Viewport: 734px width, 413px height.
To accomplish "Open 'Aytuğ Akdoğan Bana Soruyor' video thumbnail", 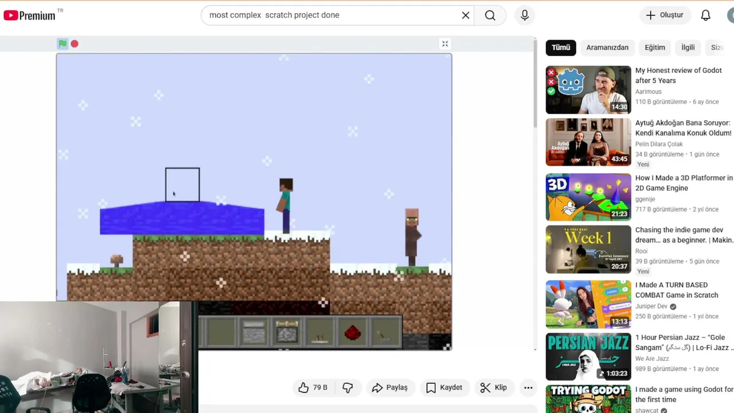I will [x=588, y=142].
